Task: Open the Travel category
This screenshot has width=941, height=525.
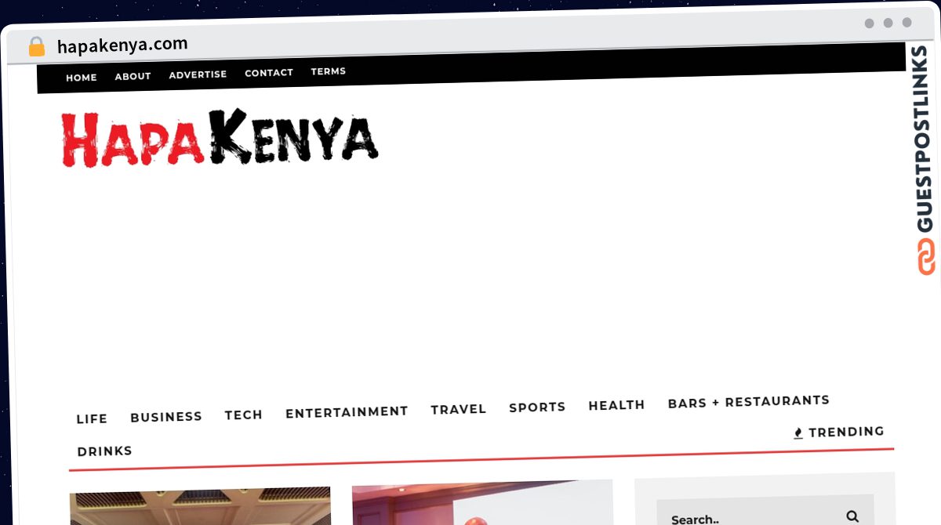Action: [459, 409]
